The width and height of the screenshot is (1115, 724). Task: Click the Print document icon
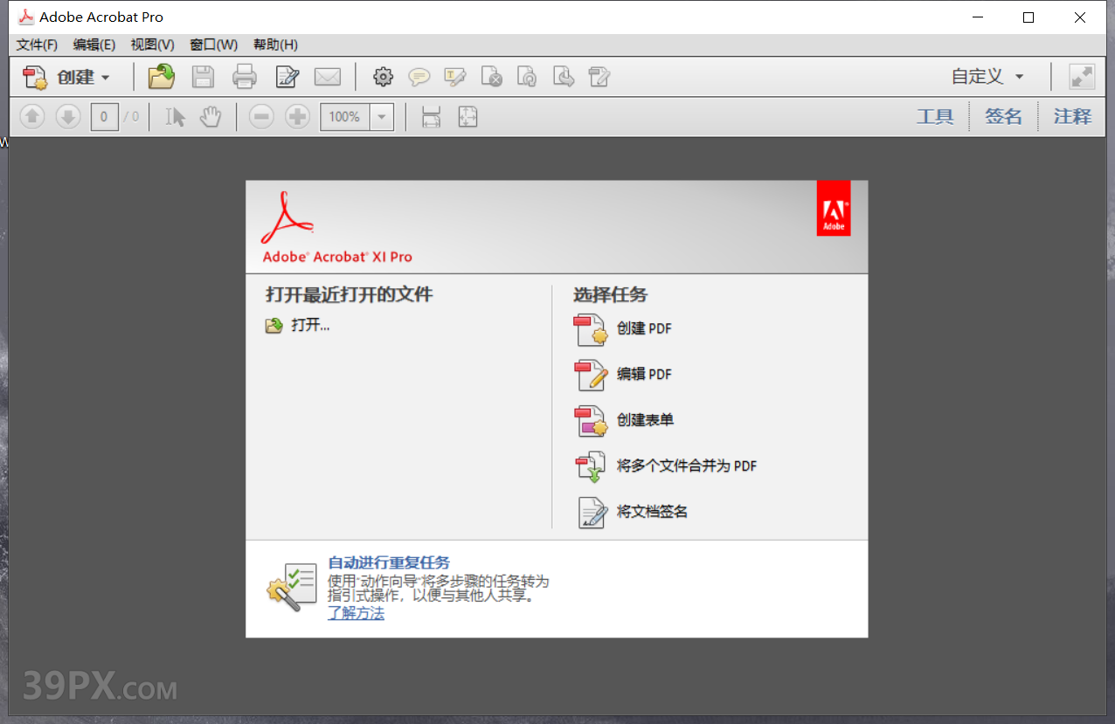(x=245, y=77)
